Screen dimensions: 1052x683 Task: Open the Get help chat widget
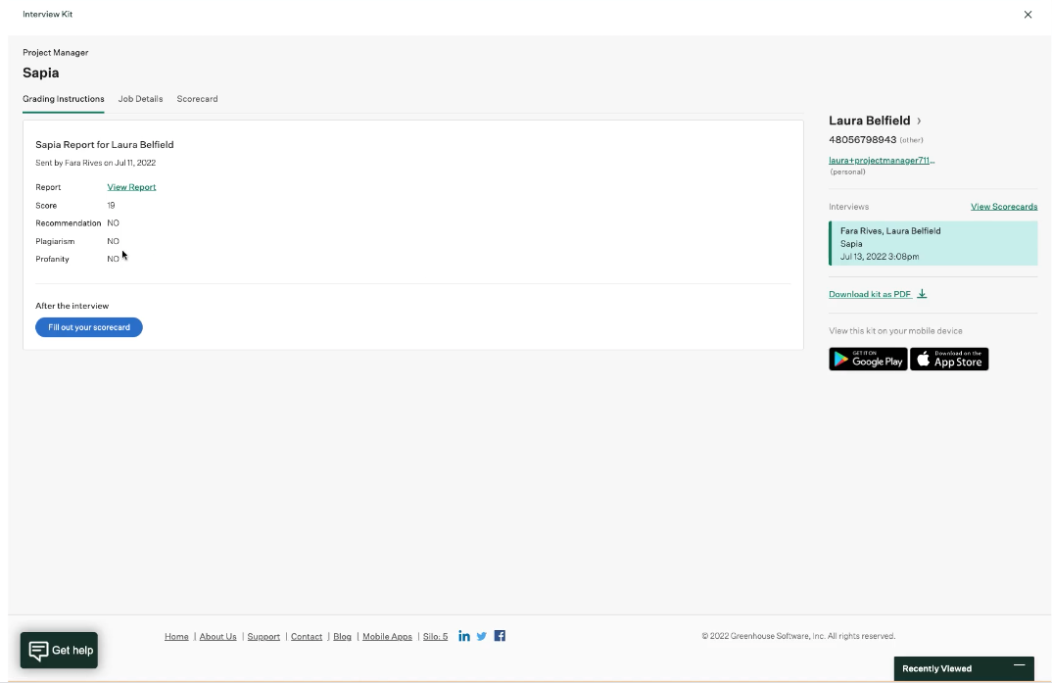tap(59, 650)
